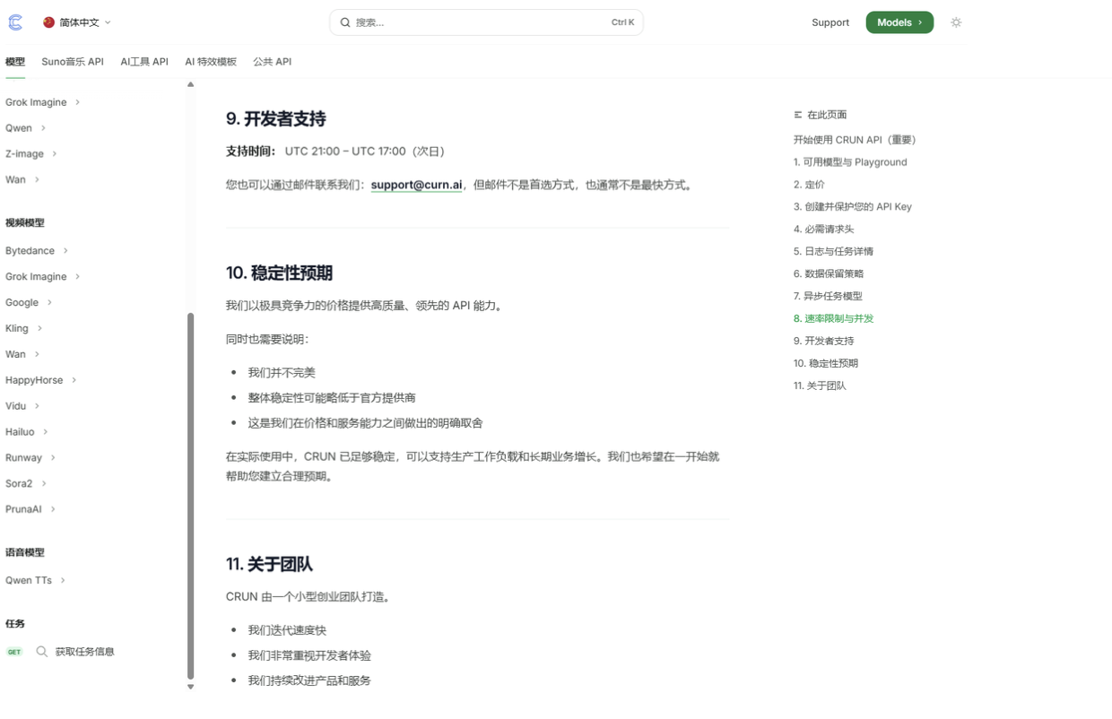This screenshot has height=719, width=1112.
Task: Jump to 11. 关于团队 in outline
Action: coord(820,386)
